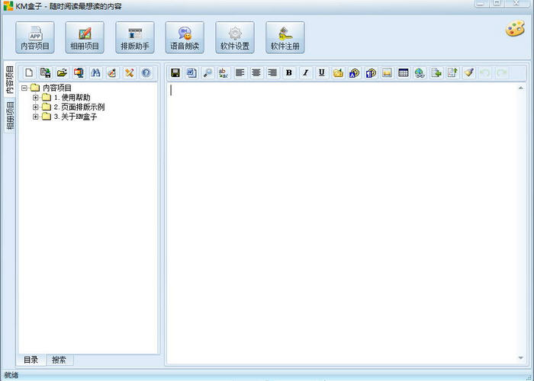Switch to the 目录 bottom tab
Image resolution: width=534 pixels, height=381 pixels.
pos(31,360)
